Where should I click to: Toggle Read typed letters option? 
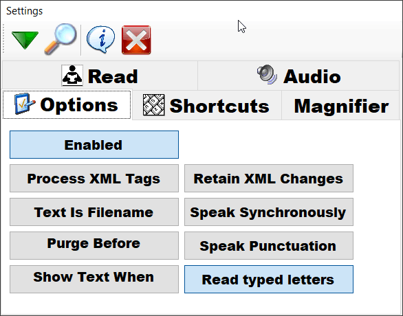tap(269, 280)
